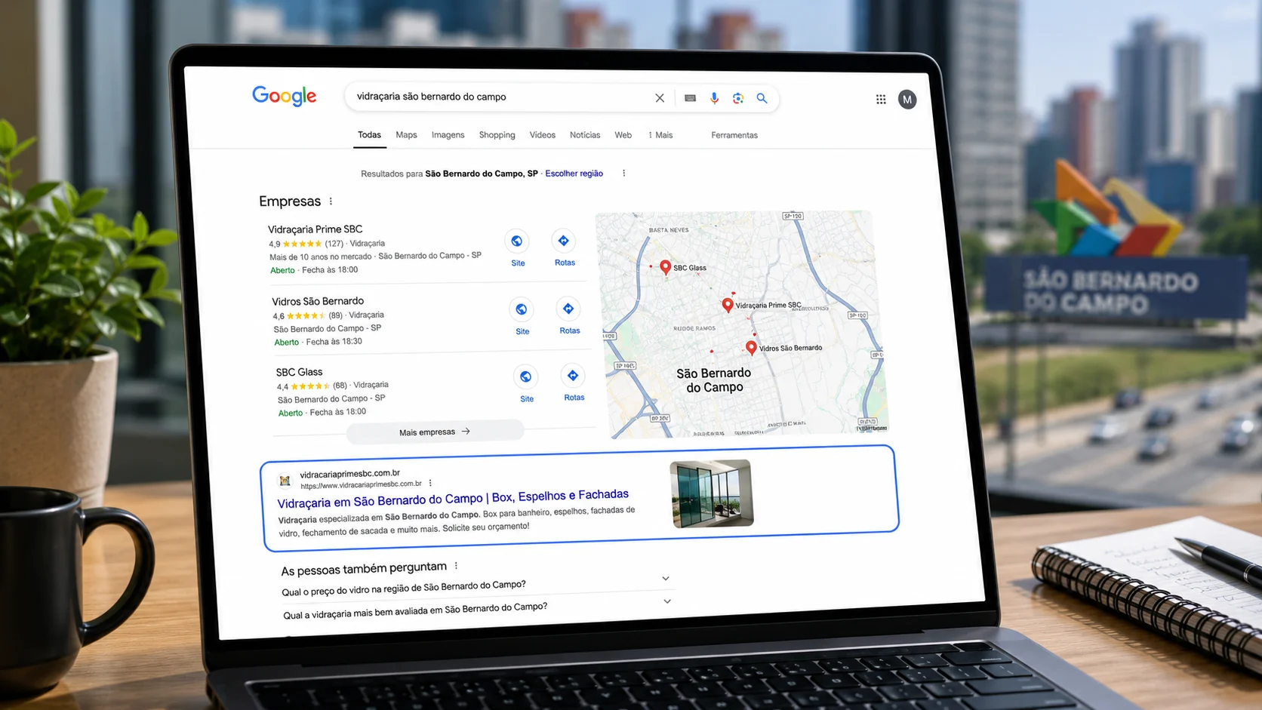Click the (68) review count for SBC Glass
Viewport: 1262px width, 710px height.
[x=340, y=386]
